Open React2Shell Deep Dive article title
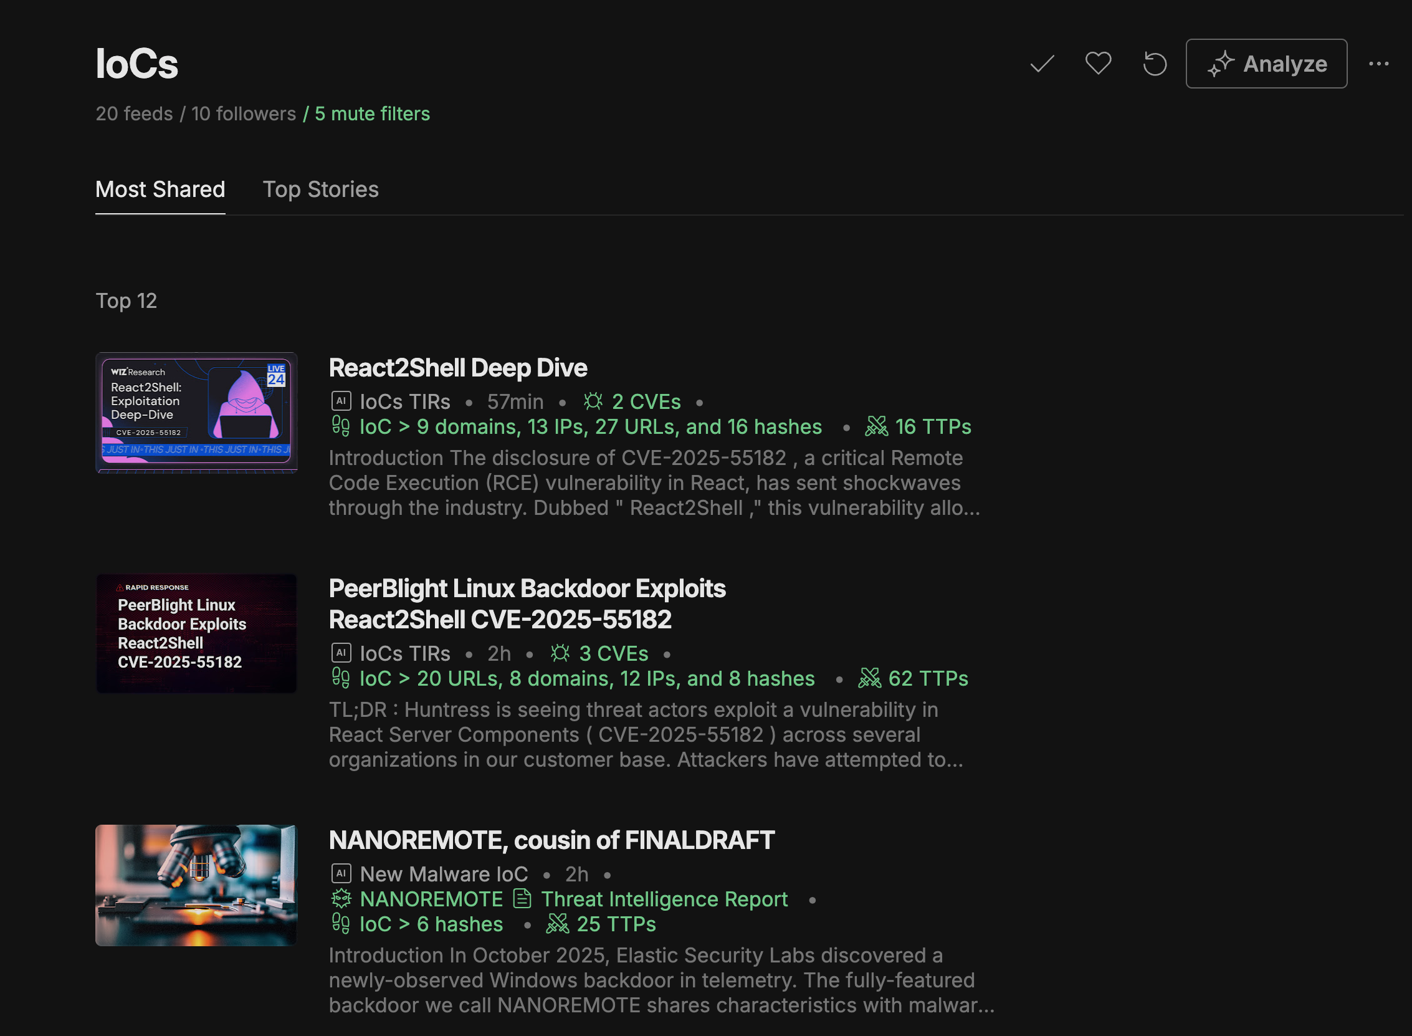 (x=457, y=368)
